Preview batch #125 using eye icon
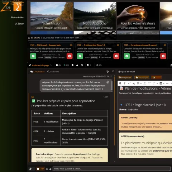172x172 pixels. [x=71, y=45]
